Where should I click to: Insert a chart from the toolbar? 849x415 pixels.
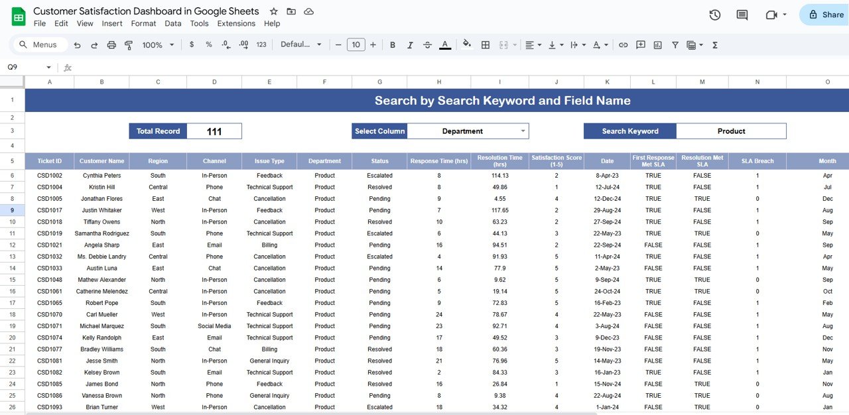click(657, 44)
